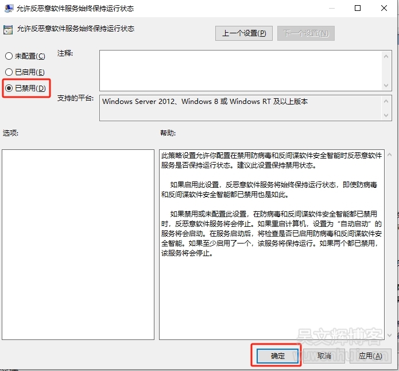Image resolution: width=399 pixels, height=371 pixels.
Task: Select the 已启用(E) radio option
Action: click(9, 72)
